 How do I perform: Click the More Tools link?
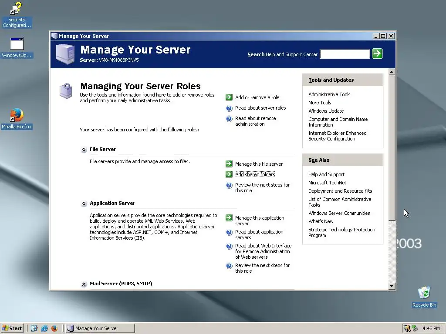click(x=320, y=103)
